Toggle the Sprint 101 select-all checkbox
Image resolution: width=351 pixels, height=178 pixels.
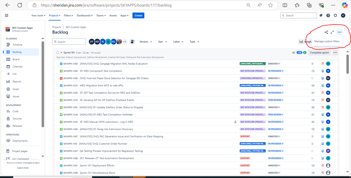[x=58, y=52]
